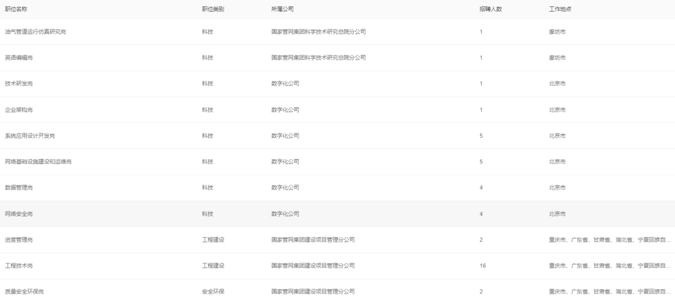The width and height of the screenshot is (675, 300).
Task: Click headcount 4 in 网络安全岗 row
Action: click(481, 214)
